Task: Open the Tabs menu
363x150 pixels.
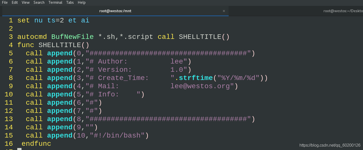Action: (70, 2)
